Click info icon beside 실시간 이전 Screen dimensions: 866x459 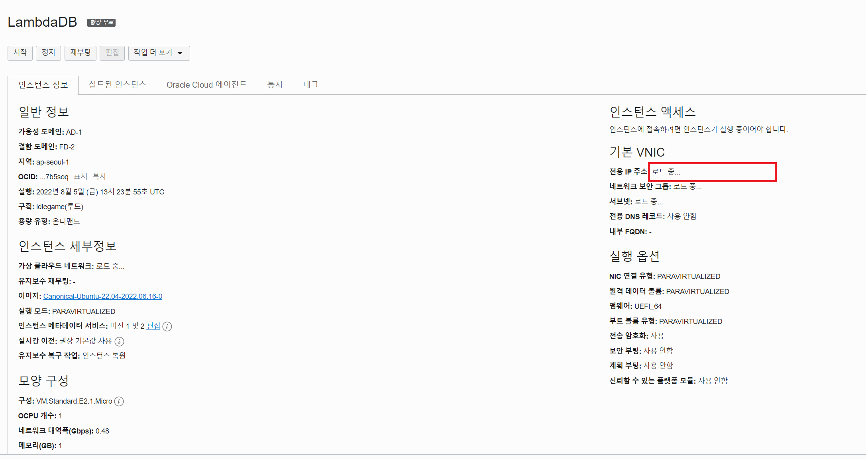click(119, 341)
